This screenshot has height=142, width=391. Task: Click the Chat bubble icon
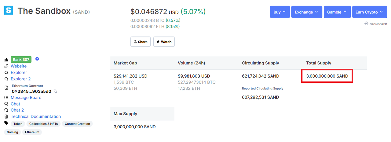6,104
